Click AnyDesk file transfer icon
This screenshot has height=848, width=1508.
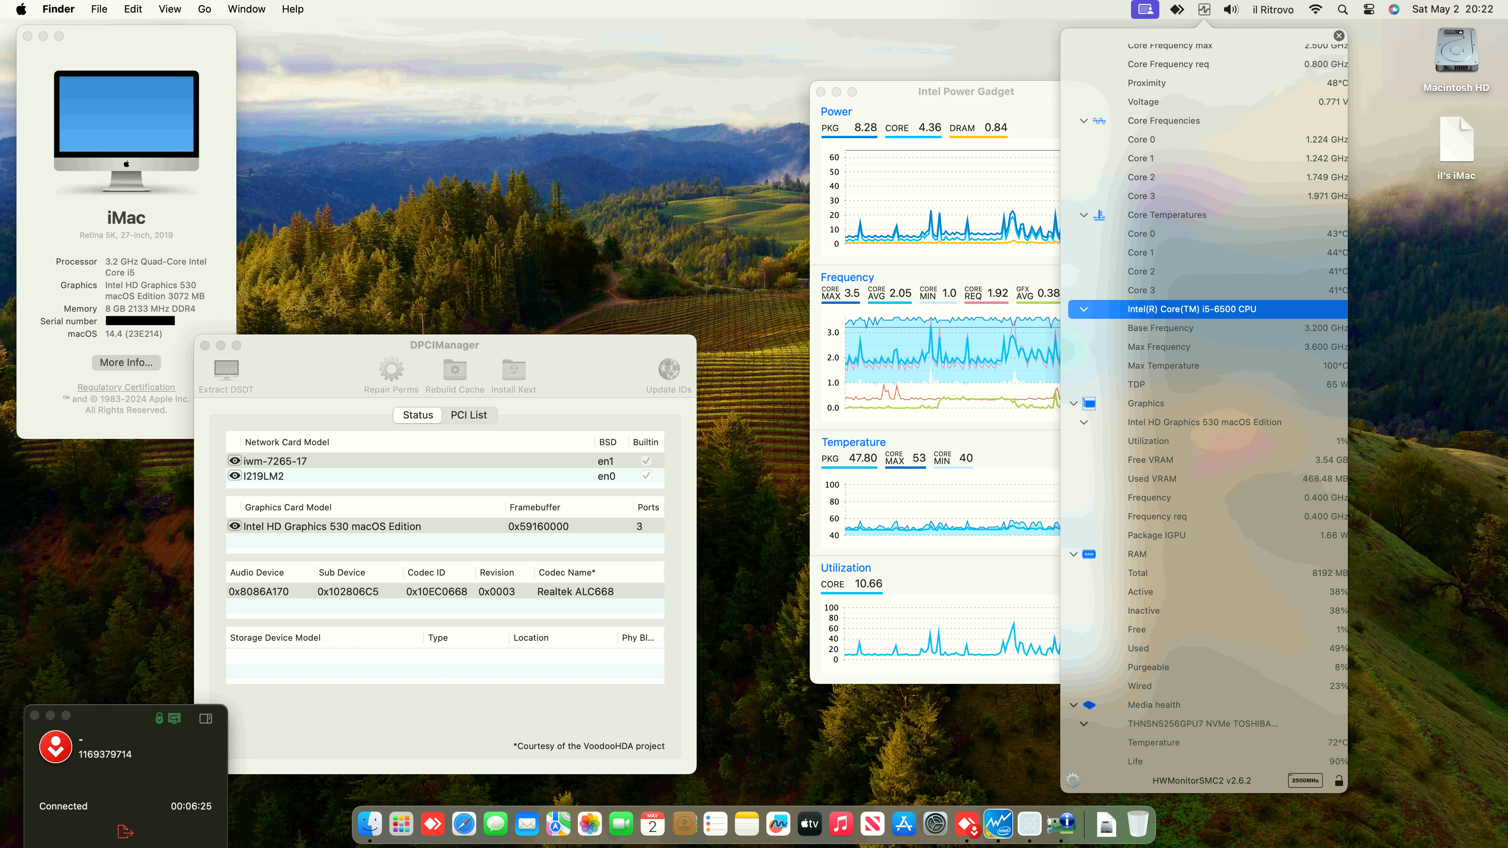[x=125, y=831]
